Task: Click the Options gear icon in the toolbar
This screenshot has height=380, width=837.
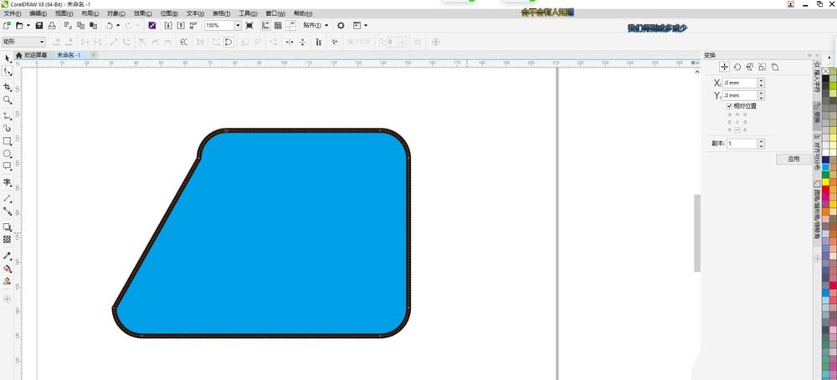Action: (341, 25)
